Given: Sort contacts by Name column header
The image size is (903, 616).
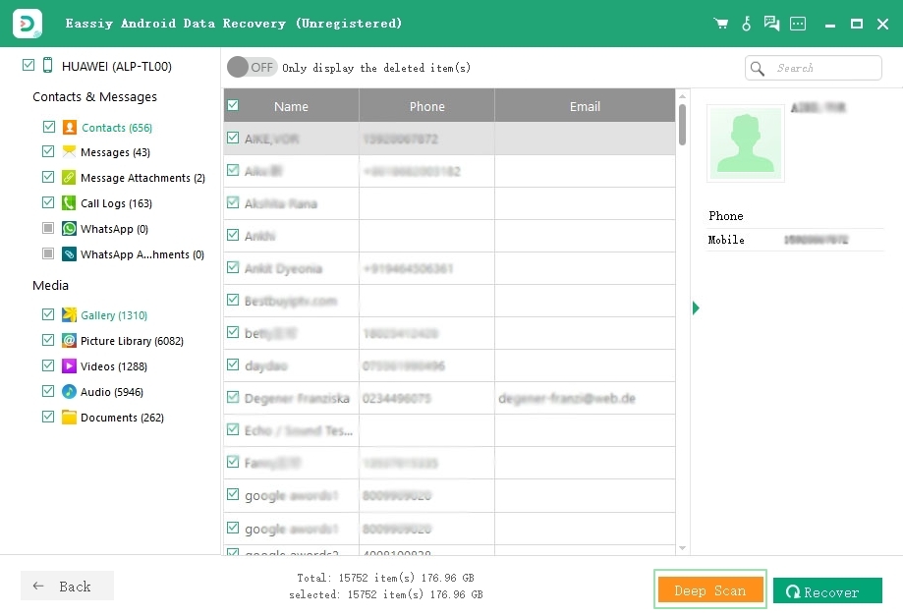Looking at the screenshot, I should pos(291,106).
